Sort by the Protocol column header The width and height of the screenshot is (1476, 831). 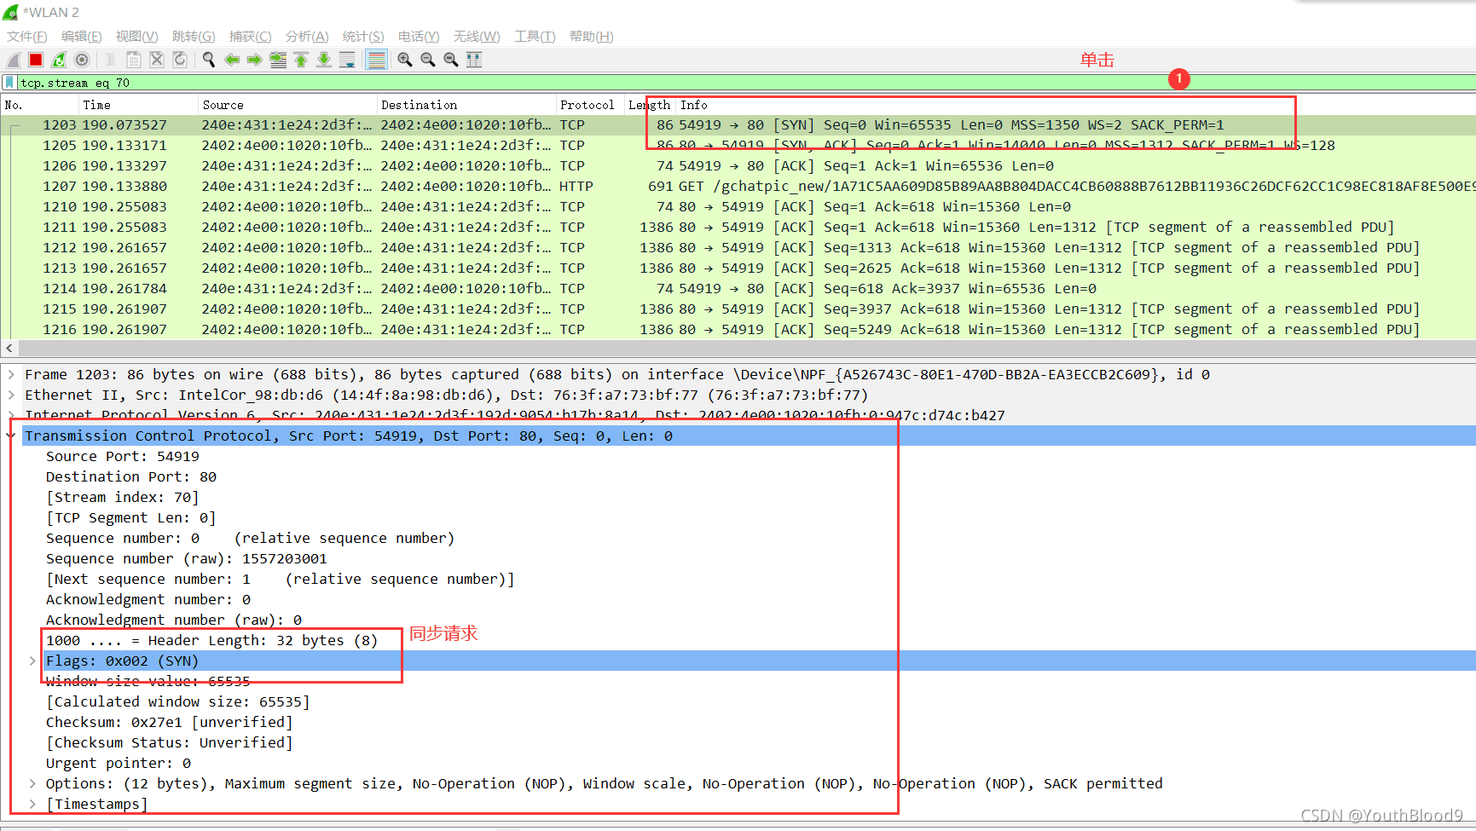[x=590, y=105]
